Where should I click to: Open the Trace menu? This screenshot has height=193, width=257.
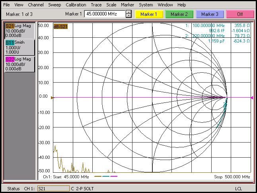[96, 5]
